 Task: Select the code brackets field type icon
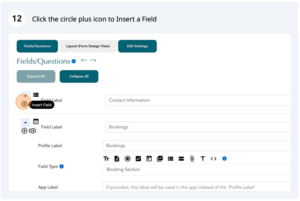point(214,158)
